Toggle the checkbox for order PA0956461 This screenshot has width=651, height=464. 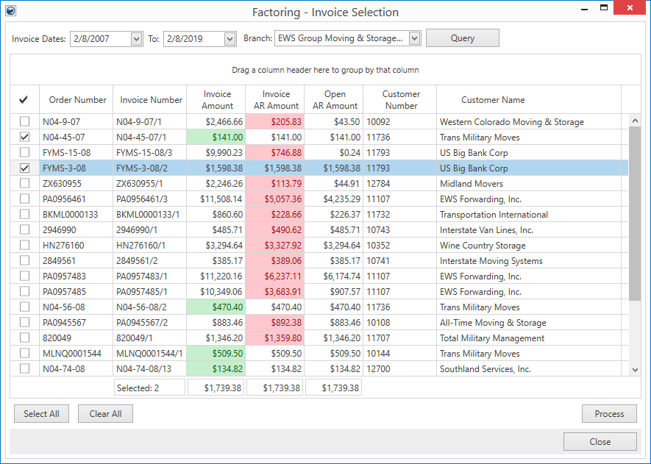coord(25,199)
